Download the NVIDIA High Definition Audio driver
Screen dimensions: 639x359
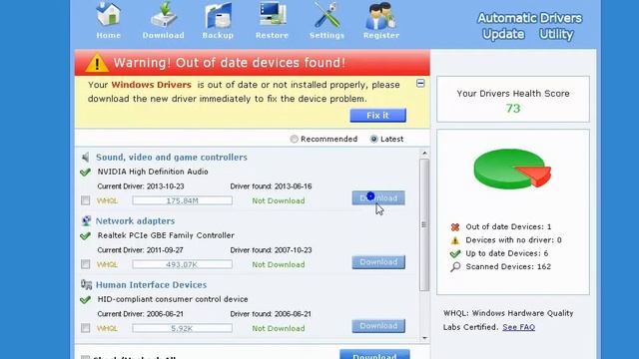pos(378,198)
